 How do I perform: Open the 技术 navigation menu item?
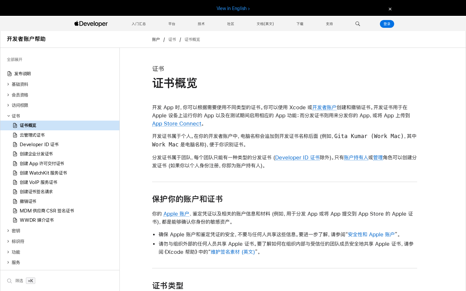tap(201, 24)
